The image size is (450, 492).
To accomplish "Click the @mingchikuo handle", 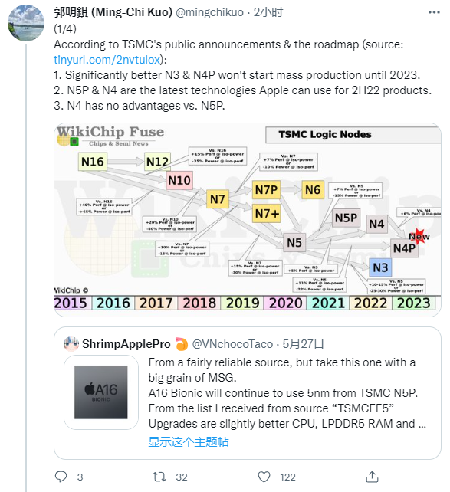I will click(x=209, y=12).
